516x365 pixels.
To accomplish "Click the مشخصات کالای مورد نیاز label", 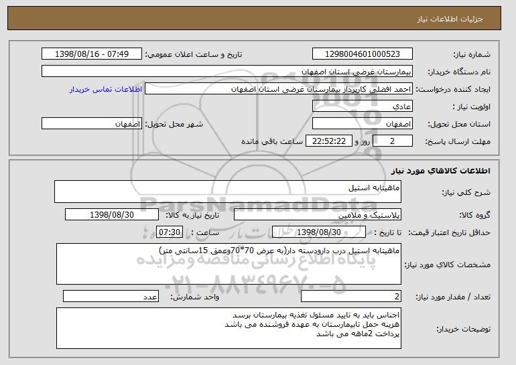I will pos(447,265).
